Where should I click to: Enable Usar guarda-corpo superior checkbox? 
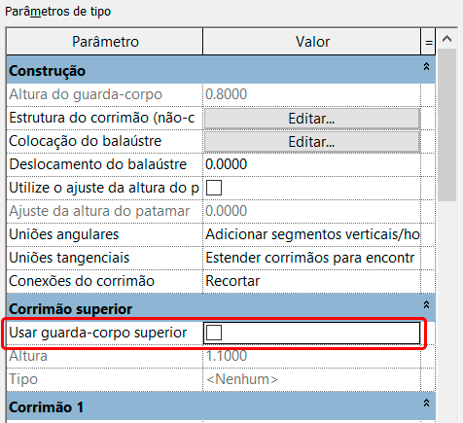pos(214,333)
